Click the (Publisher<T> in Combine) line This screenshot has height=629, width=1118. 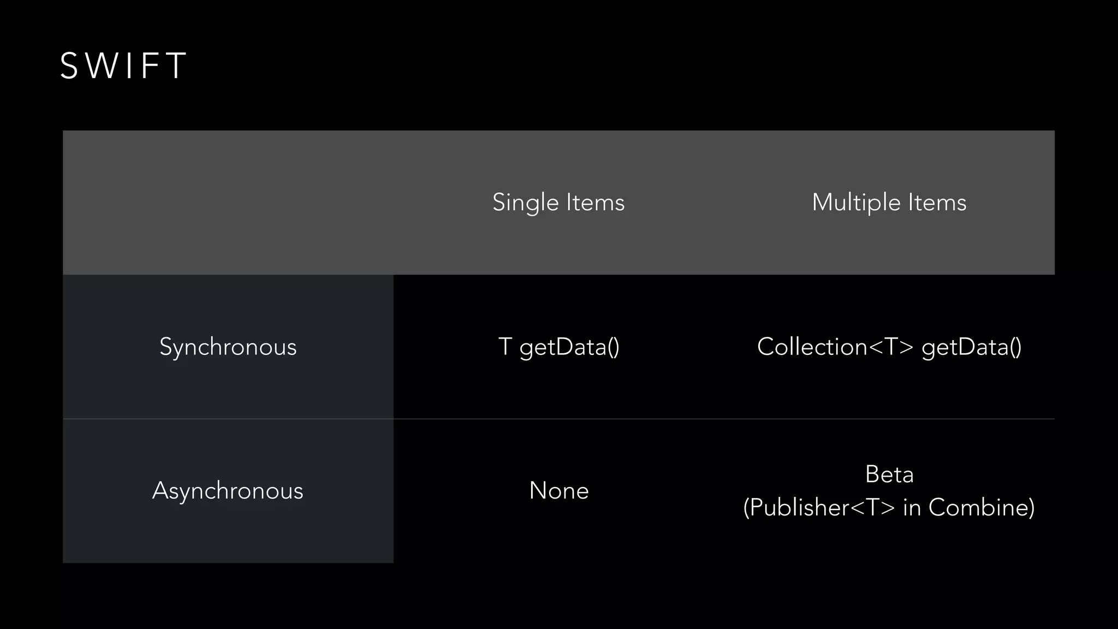point(889,508)
